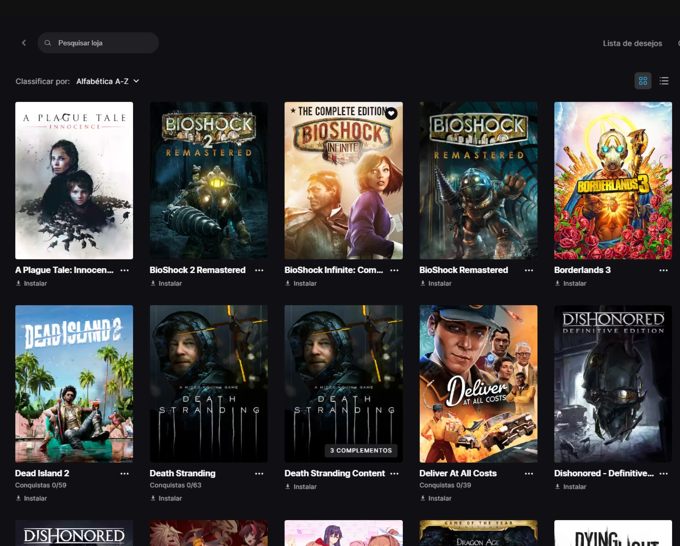Open Death Stranding cover art
This screenshot has height=546, width=680.
click(209, 384)
